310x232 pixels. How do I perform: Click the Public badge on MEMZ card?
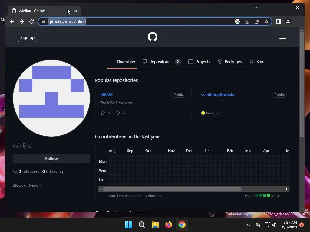pyautogui.click(x=178, y=95)
